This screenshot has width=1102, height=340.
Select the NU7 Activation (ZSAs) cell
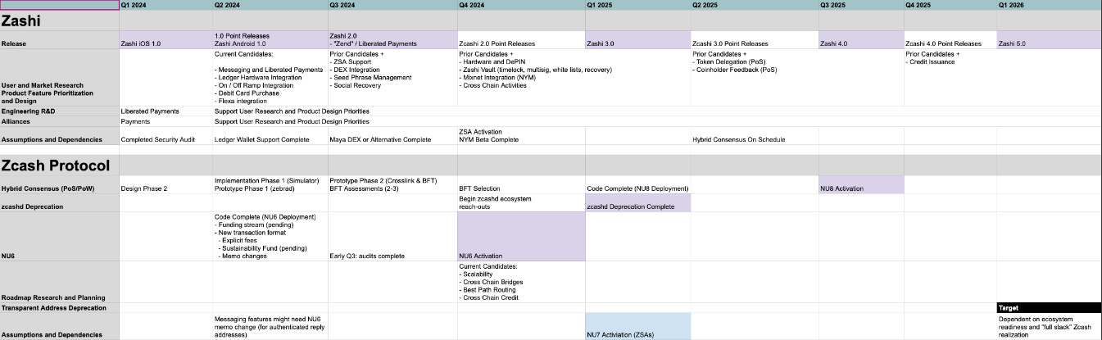click(637, 326)
